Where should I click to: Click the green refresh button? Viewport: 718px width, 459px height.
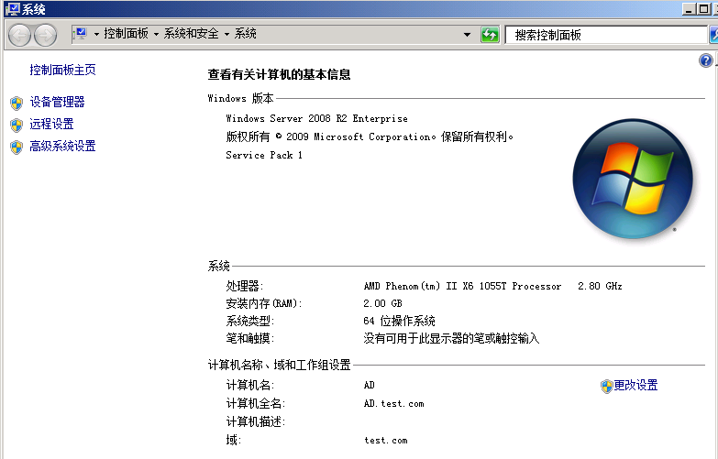click(x=490, y=35)
